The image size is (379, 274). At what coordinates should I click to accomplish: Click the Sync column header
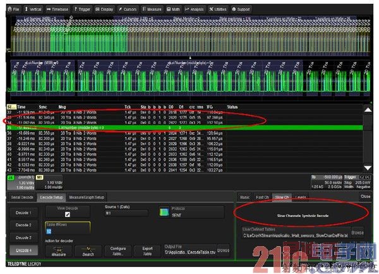coord(43,107)
